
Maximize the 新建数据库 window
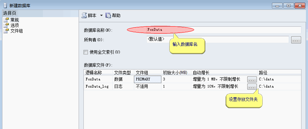coord(288,6)
